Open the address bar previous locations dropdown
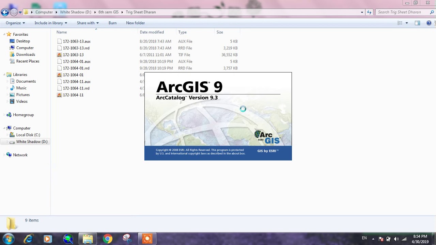 pos(362,12)
